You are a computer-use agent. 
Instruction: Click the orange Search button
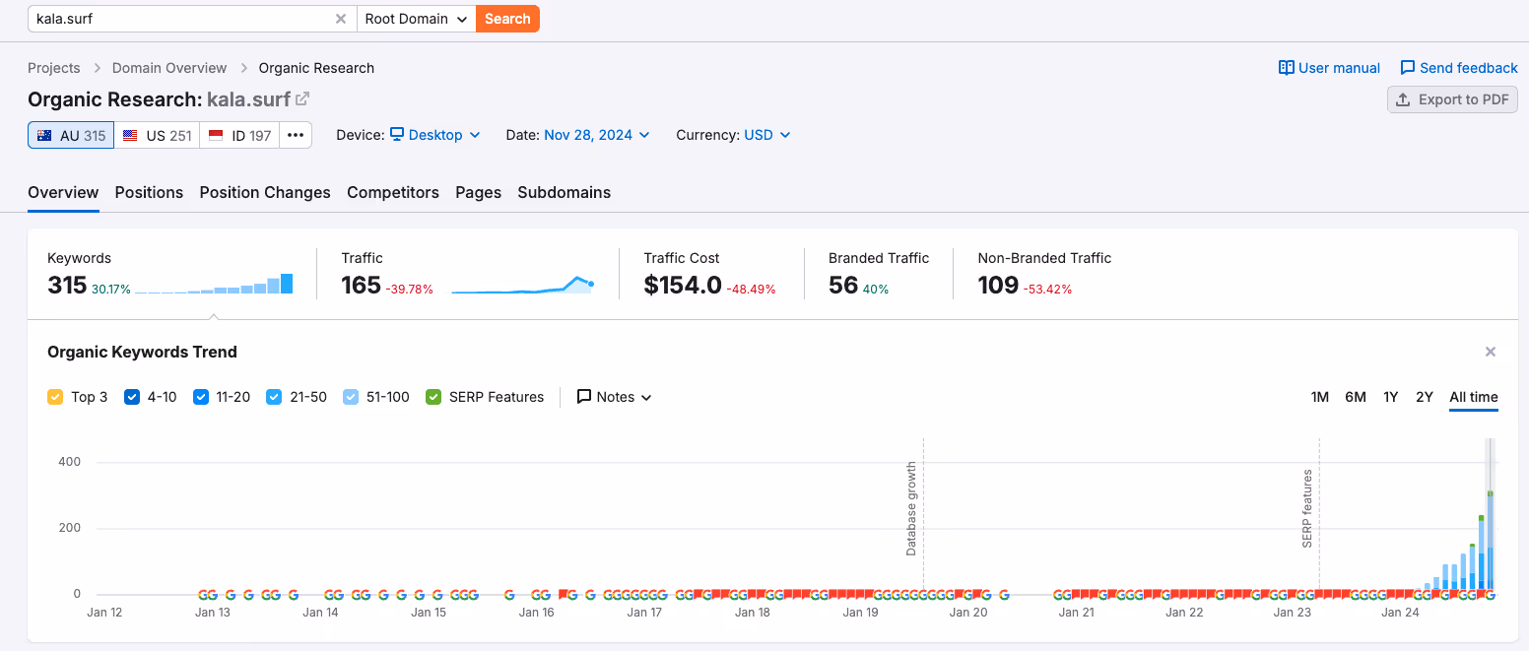(507, 19)
